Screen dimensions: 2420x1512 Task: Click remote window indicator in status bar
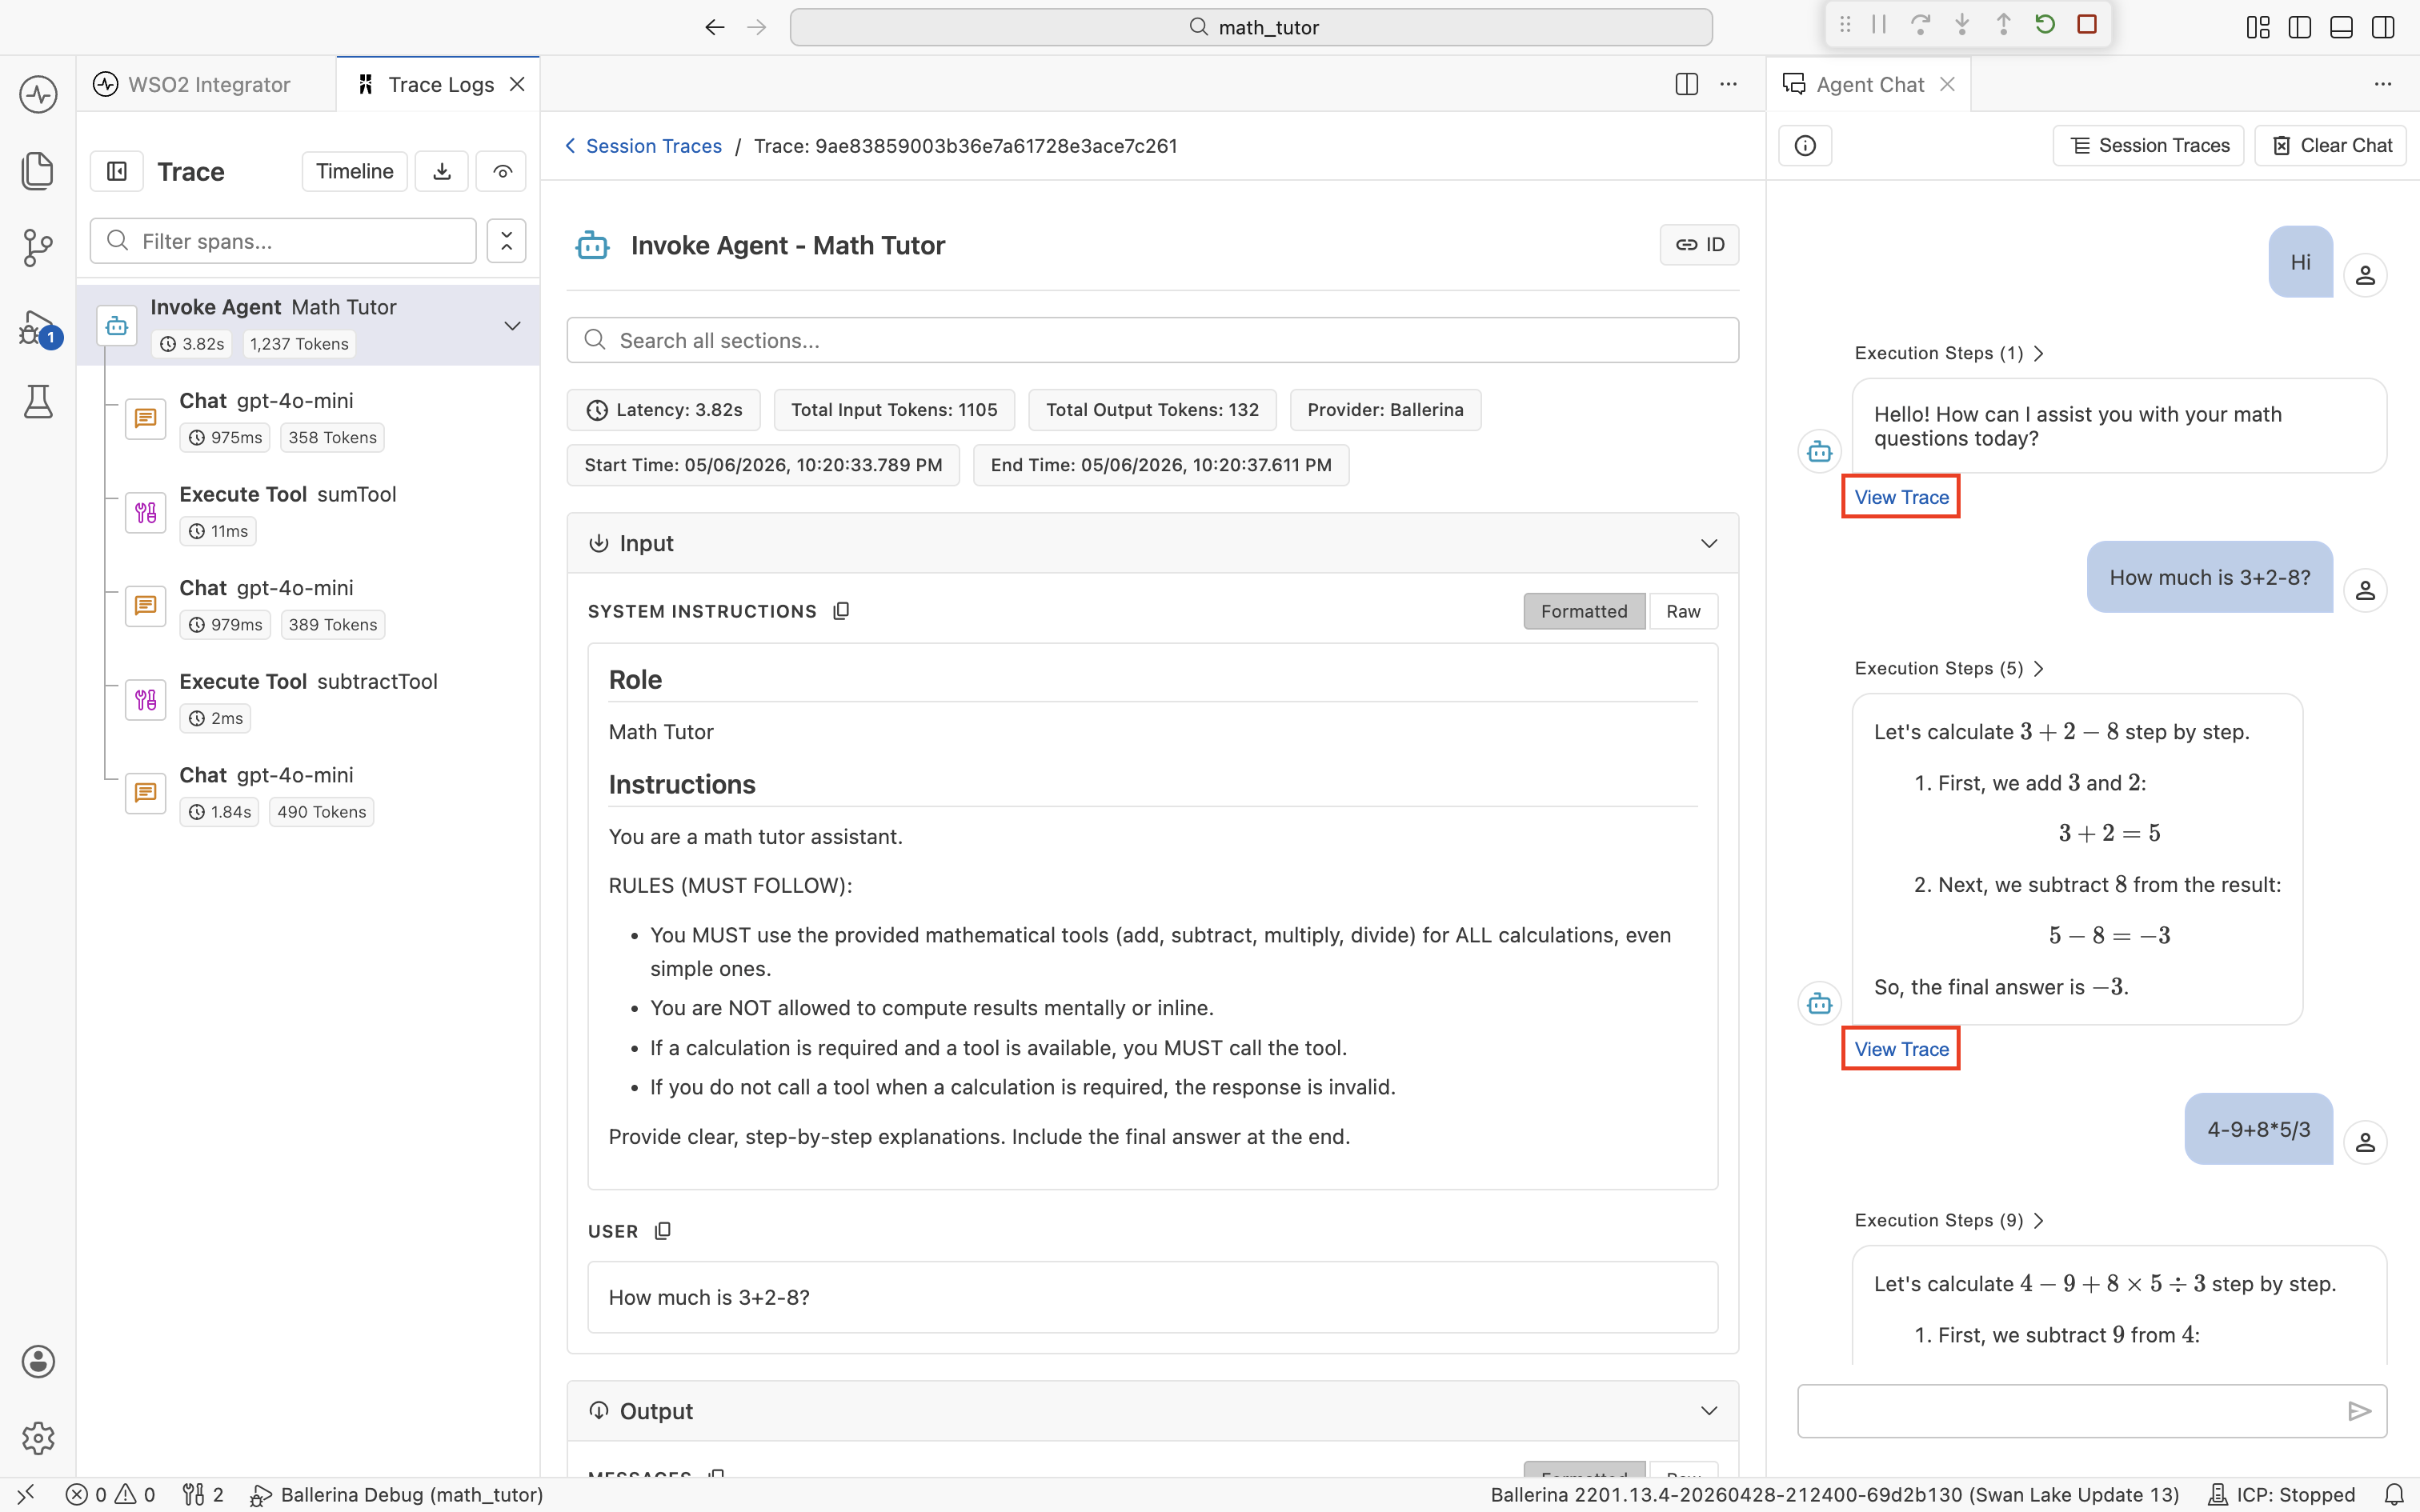pos(26,1495)
